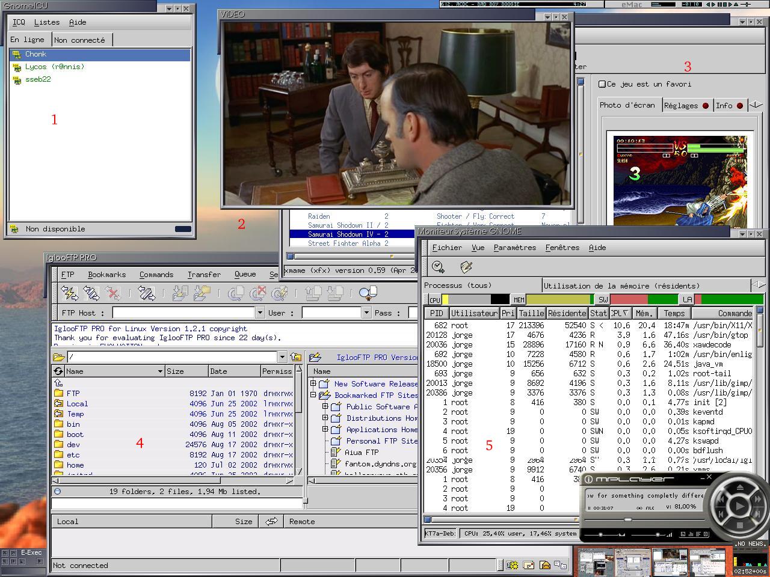Click the magnifier search icon in IglooFTP toolbar

pos(367,293)
